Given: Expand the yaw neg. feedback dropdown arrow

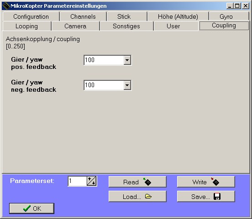Looking at the screenshot, I should 127,85.
